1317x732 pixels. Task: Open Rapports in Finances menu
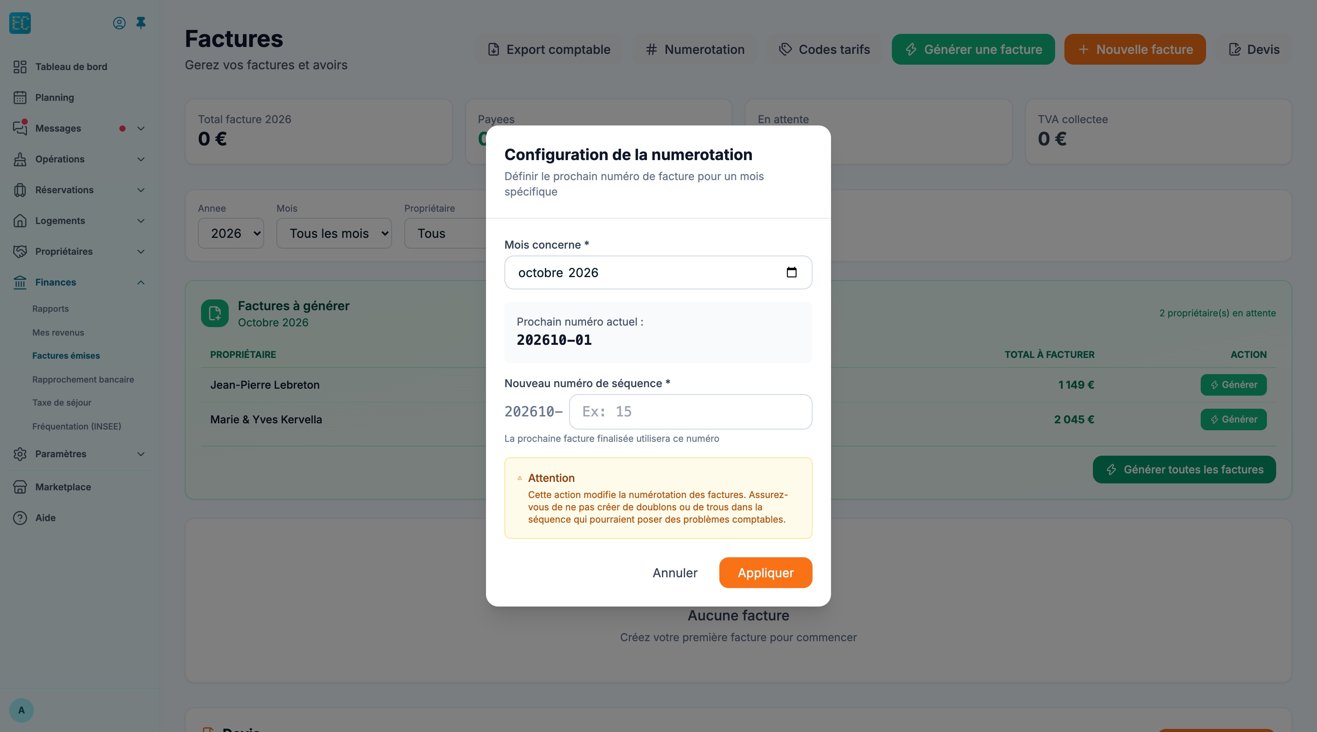pyautogui.click(x=50, y=309)
